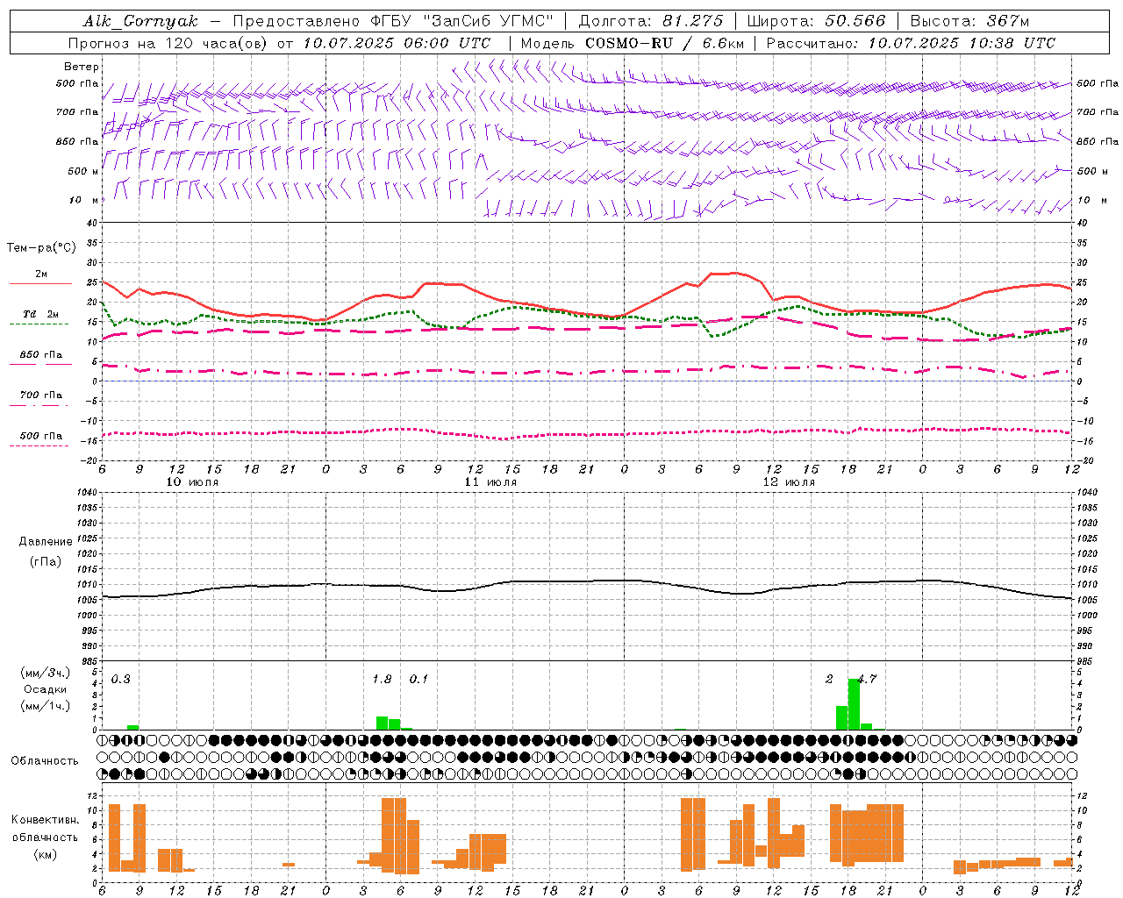This screenshot has height=898, width=1123.
Task: Click 'Рассчитано: 10.07.2025 10:38 UTC' text
Action: pyautogui.click(x=911, y=43)
